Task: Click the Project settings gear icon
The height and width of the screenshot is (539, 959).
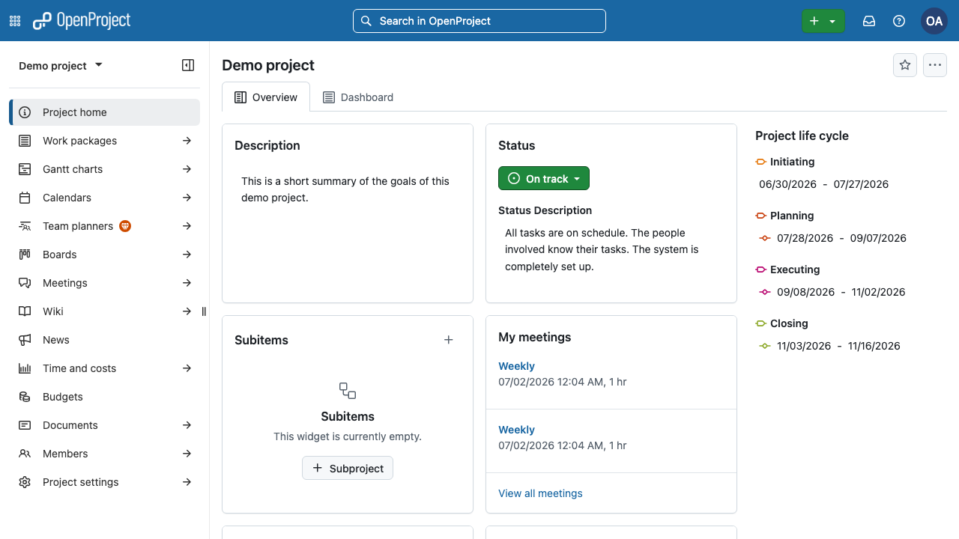Action: coord(25,482)
